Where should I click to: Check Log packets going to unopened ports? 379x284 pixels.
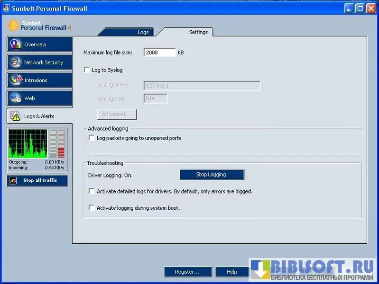click(x=92, y=138)
